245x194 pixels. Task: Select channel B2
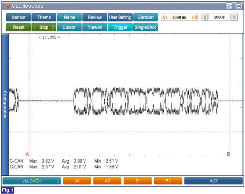pos(168,181)
